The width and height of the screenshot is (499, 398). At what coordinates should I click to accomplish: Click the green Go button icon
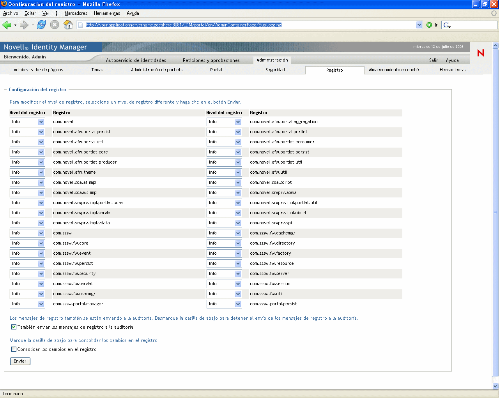pyautogui.click(x=429, y=25)
